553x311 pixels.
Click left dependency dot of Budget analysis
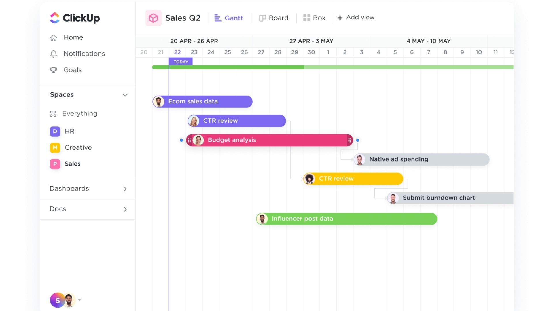pyautogui.click(x=181, y=140)
